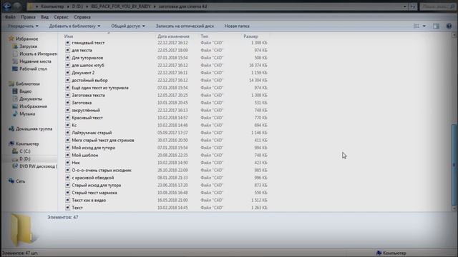Click the file icon next to Документ 2
The height and width of the screenshot is (257, 458).
[67, 73]
